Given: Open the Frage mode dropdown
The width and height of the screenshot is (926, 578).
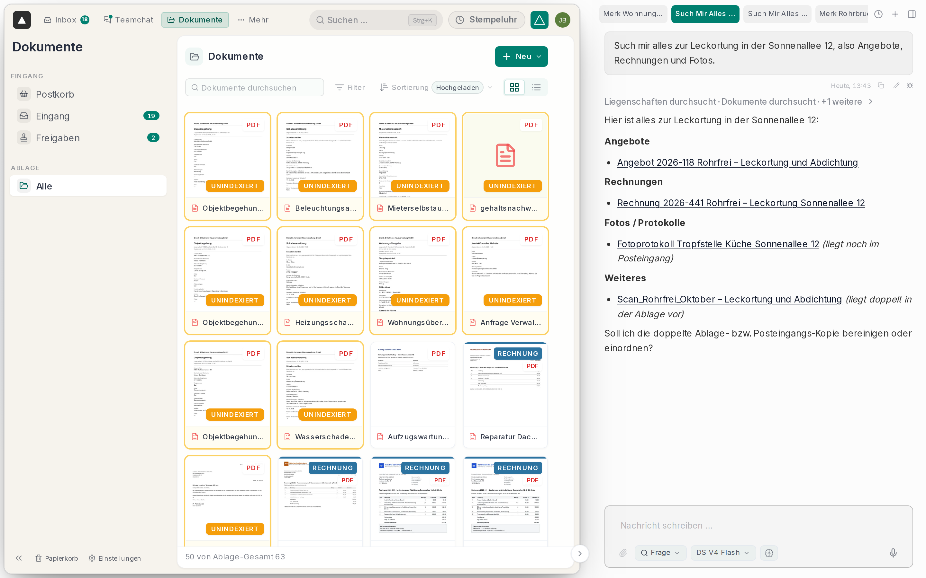Looking at the screenshot, I should point(660,553).
